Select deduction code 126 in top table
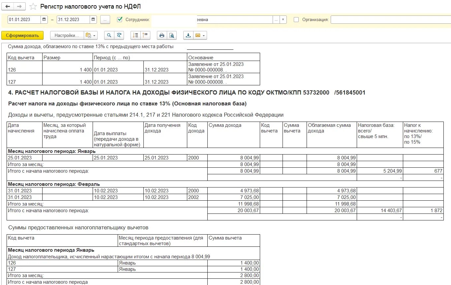Image resolution: width=451 pixels, height=285 pixels. (25, 67)
